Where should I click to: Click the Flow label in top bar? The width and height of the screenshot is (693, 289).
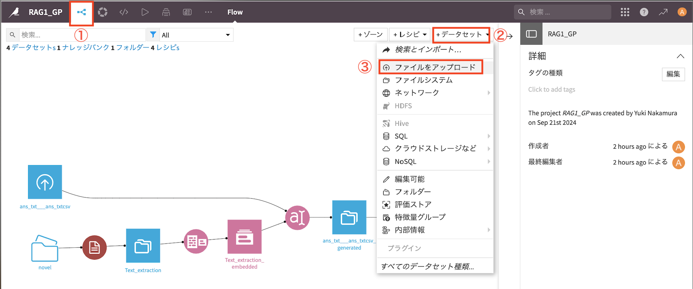click(235, 12)
